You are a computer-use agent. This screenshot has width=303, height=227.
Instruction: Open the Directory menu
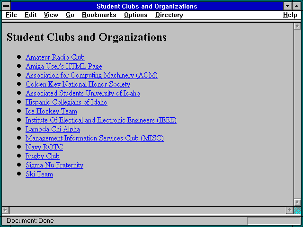tap(169, 15)
